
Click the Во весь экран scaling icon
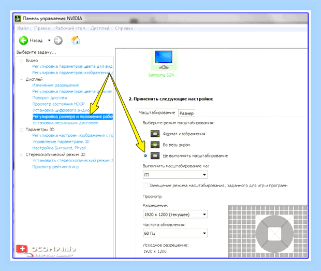click(155, 145)
